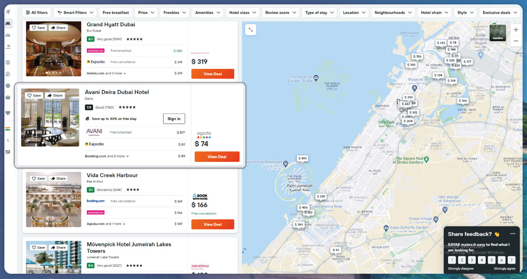
Task: Expand 'Hotels.com and 3 more' providers
Action: [106, 73]
